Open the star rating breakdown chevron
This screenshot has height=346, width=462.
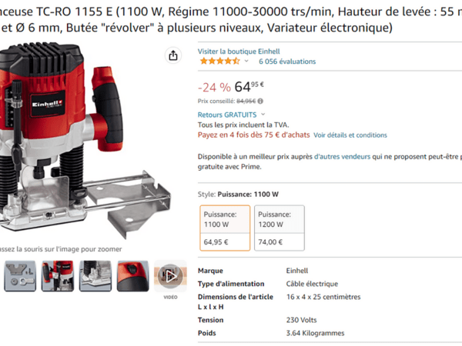tap(246, 62)
